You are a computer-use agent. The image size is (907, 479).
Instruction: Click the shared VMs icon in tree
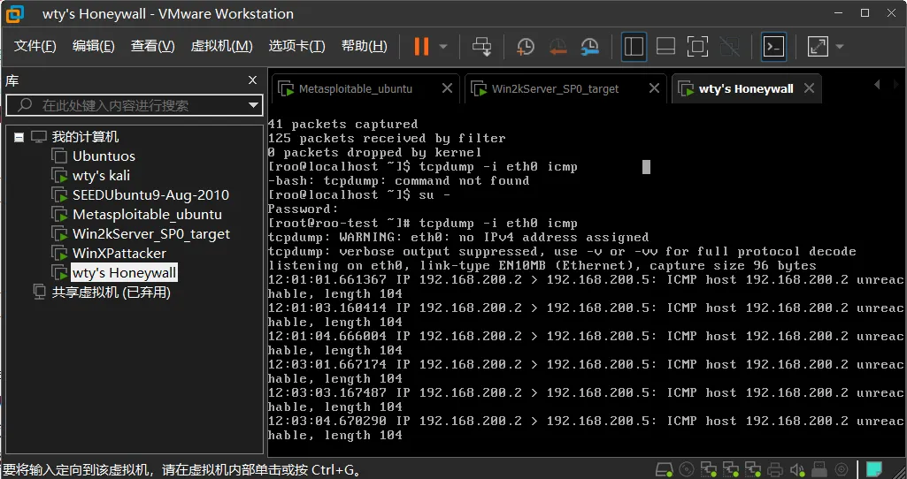click(x=39, y=293)
